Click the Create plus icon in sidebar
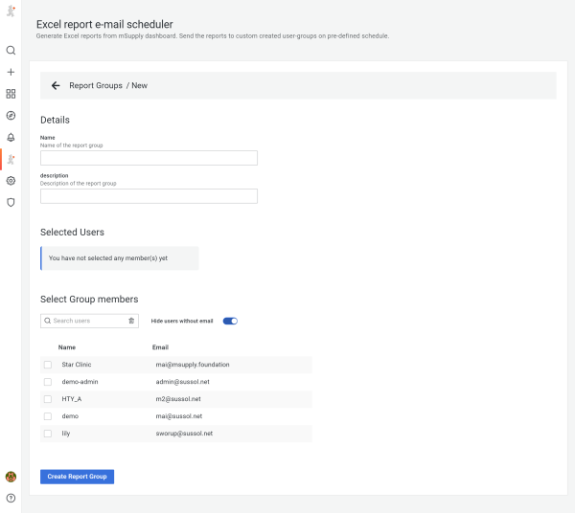The image size is (575, 513). pos(11,72)
